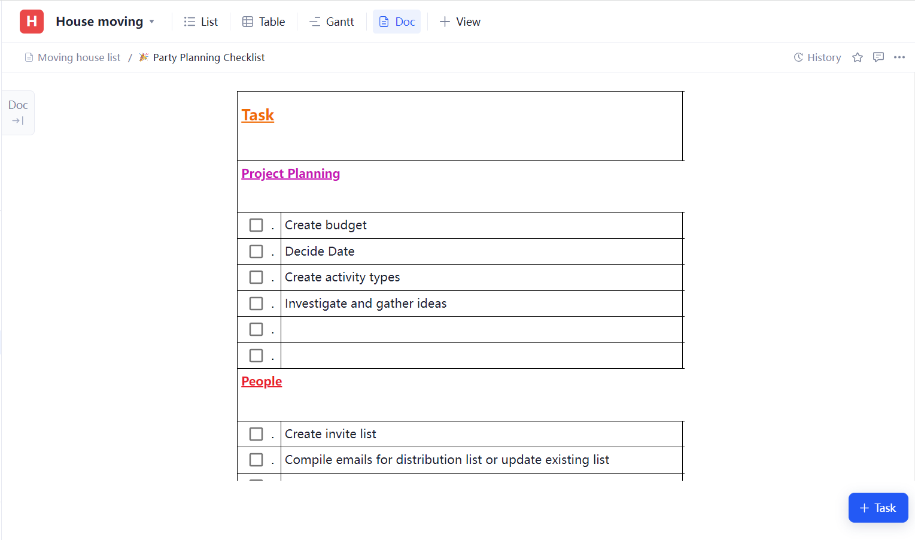Tick the Decide Date checkbox

(x=256, y=251)
